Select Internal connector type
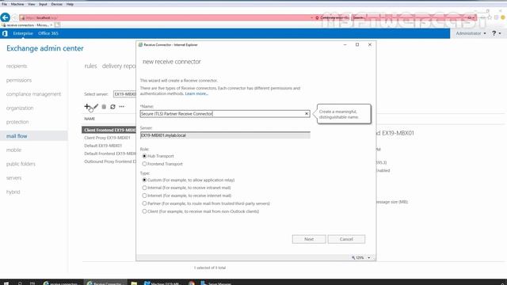The height and width of the screenshot is (285, 507). tap(144, 188)
